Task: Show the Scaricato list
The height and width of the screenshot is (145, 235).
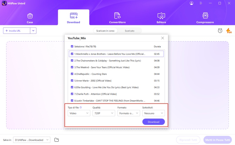Action: click(130, 31)
